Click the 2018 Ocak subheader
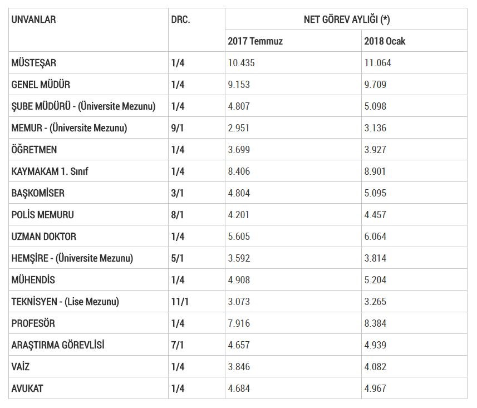Image resolution: width=477 pixels, height=408 pixels. (385, 41)
